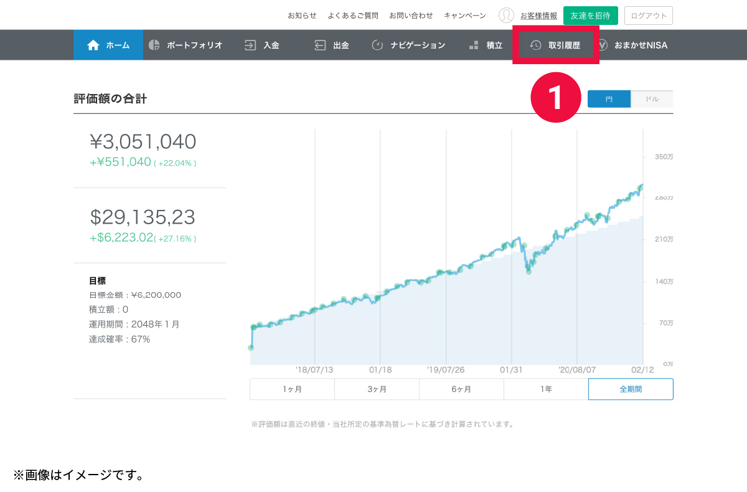Switch valuation currency to ドル
The width and height of the screenshot is (747, 492).
(652, 99)
